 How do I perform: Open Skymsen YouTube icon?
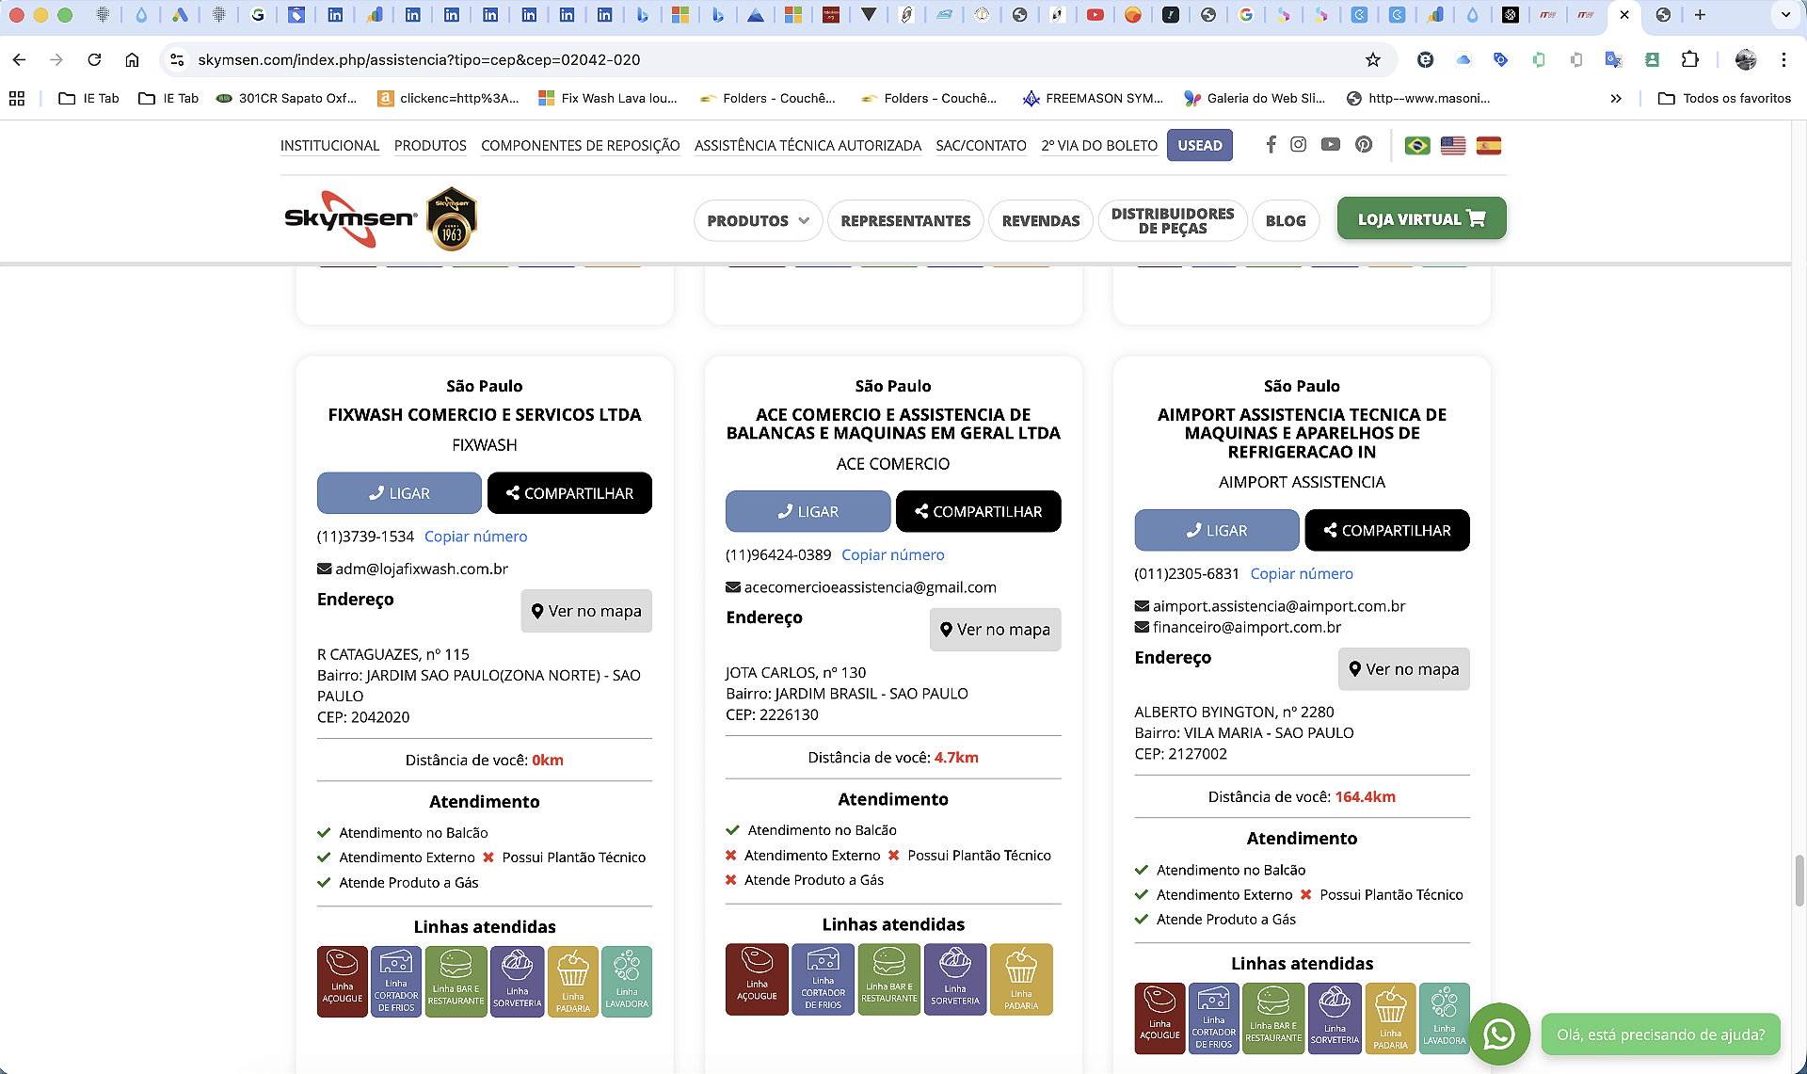pos(1331,145)
